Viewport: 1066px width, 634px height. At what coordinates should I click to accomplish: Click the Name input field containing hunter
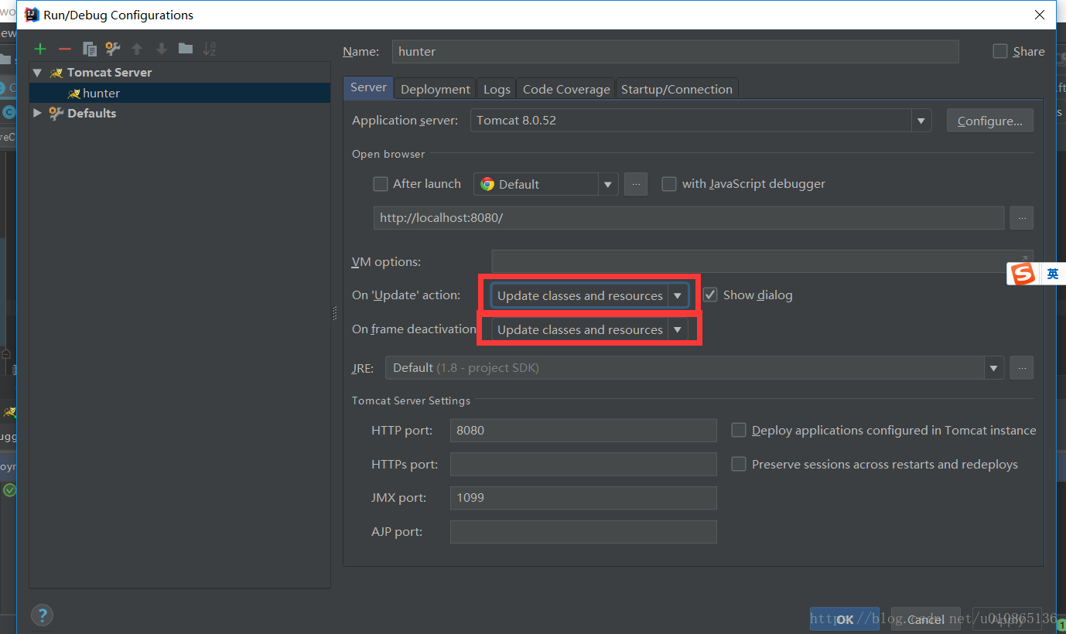675,51
